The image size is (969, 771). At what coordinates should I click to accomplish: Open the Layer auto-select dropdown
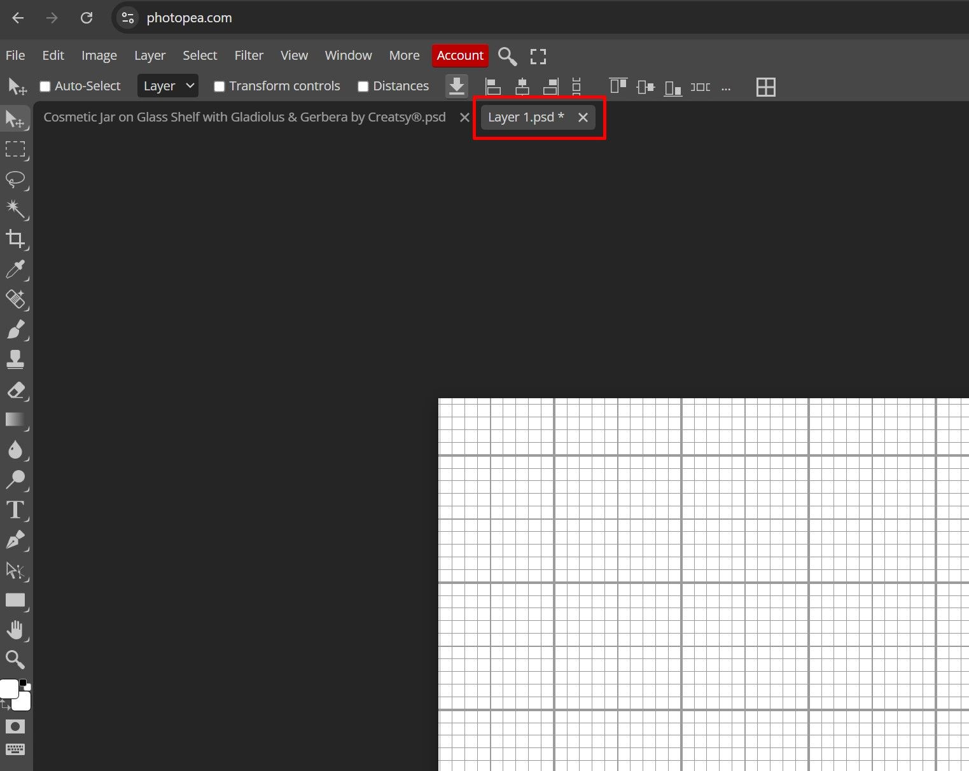pos(168,86)
